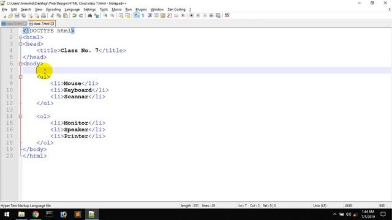Click the INS status bar indicator
392x220 pixels.
pos(382,206)
